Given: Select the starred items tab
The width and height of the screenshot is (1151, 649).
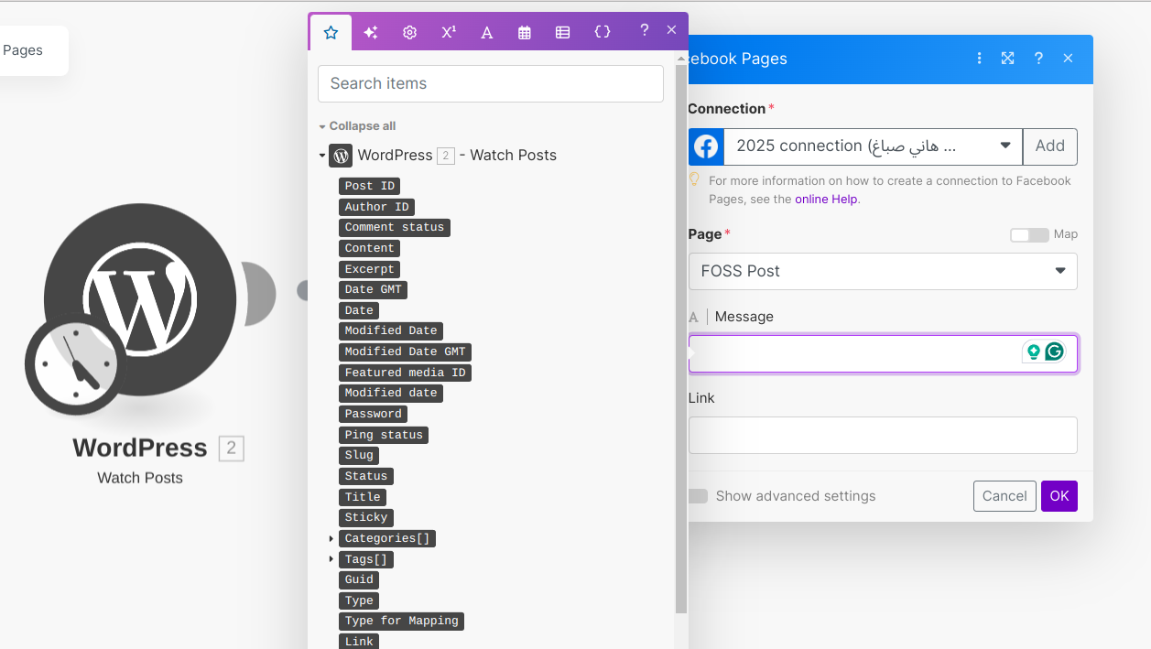Looking at the screenshot, I should click(331, 32).
